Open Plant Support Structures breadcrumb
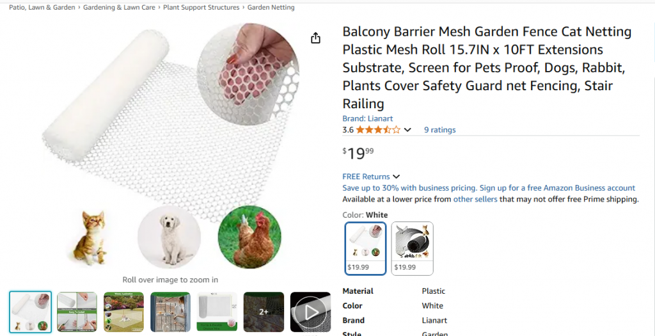The width and height of the screenshot is (655, 336). click(201, 8)
